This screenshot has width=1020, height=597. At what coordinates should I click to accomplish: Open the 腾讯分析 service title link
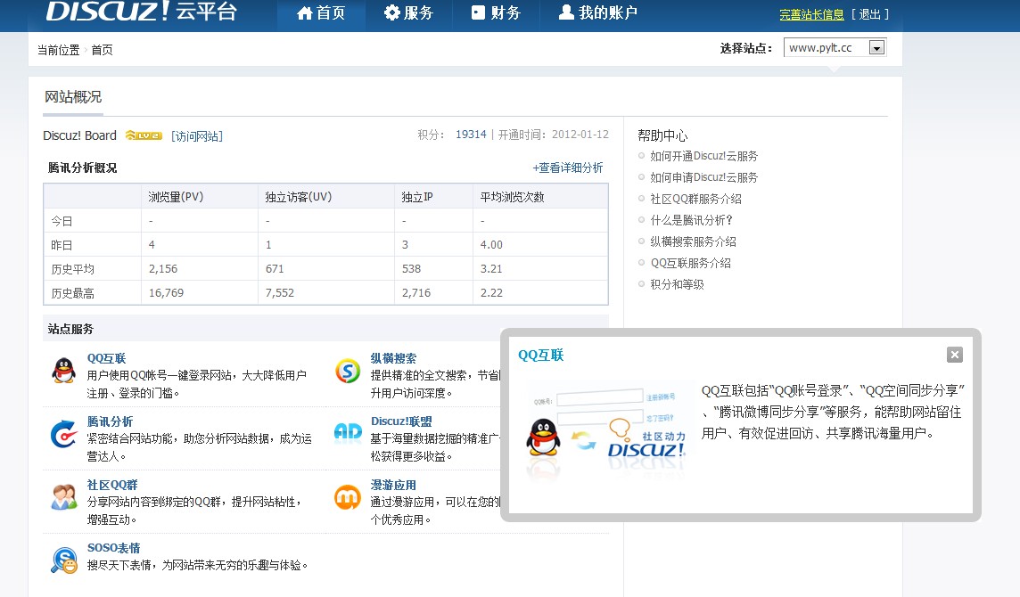pyautogui.click(x=110, y=421)
